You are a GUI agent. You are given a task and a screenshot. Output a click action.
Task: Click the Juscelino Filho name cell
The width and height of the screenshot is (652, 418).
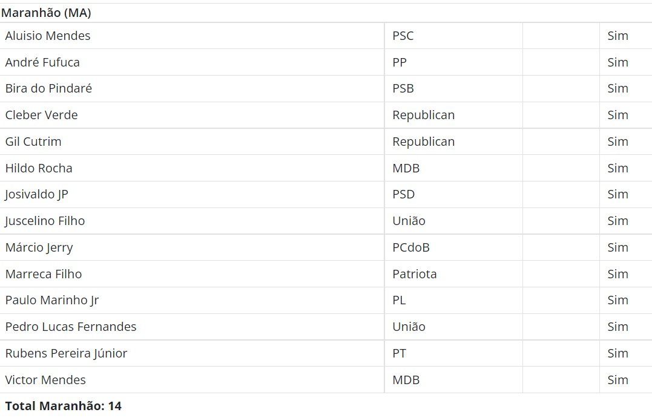click(192, 221)
